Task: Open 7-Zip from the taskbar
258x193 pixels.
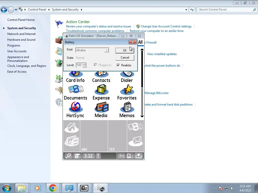Action: 84,188
